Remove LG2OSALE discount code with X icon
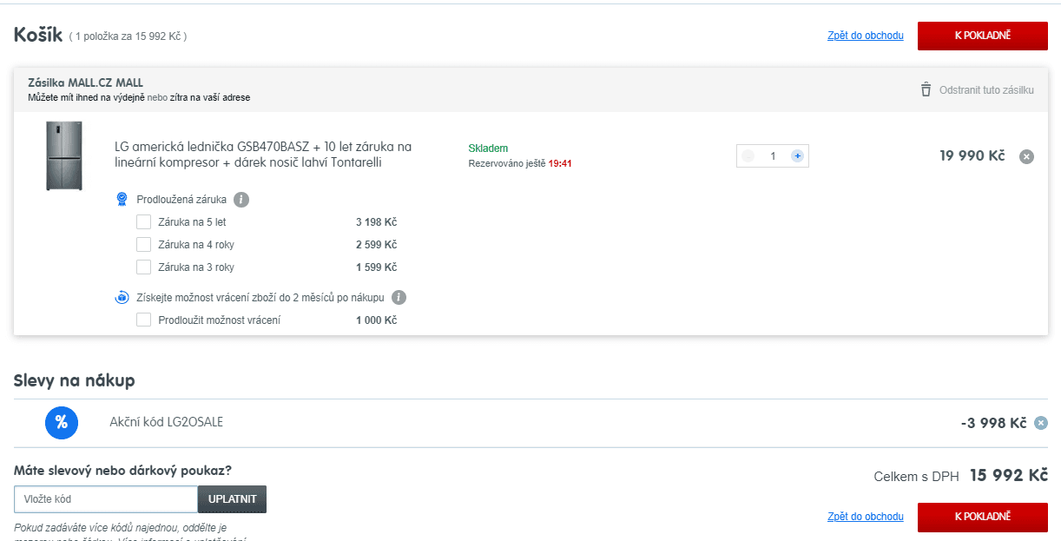 [x=1041, y=423]
